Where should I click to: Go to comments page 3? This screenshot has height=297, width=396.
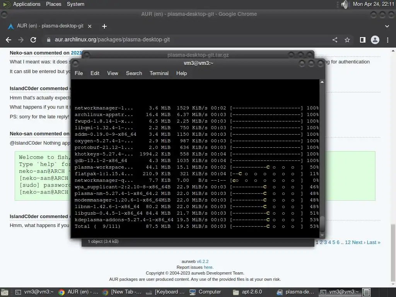tap(325, 242)
